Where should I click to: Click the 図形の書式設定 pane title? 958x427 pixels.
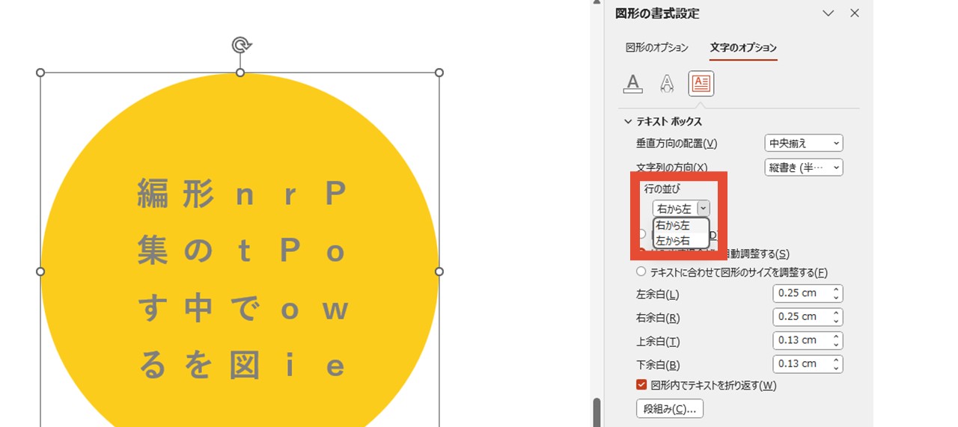[x=657, y=13]
